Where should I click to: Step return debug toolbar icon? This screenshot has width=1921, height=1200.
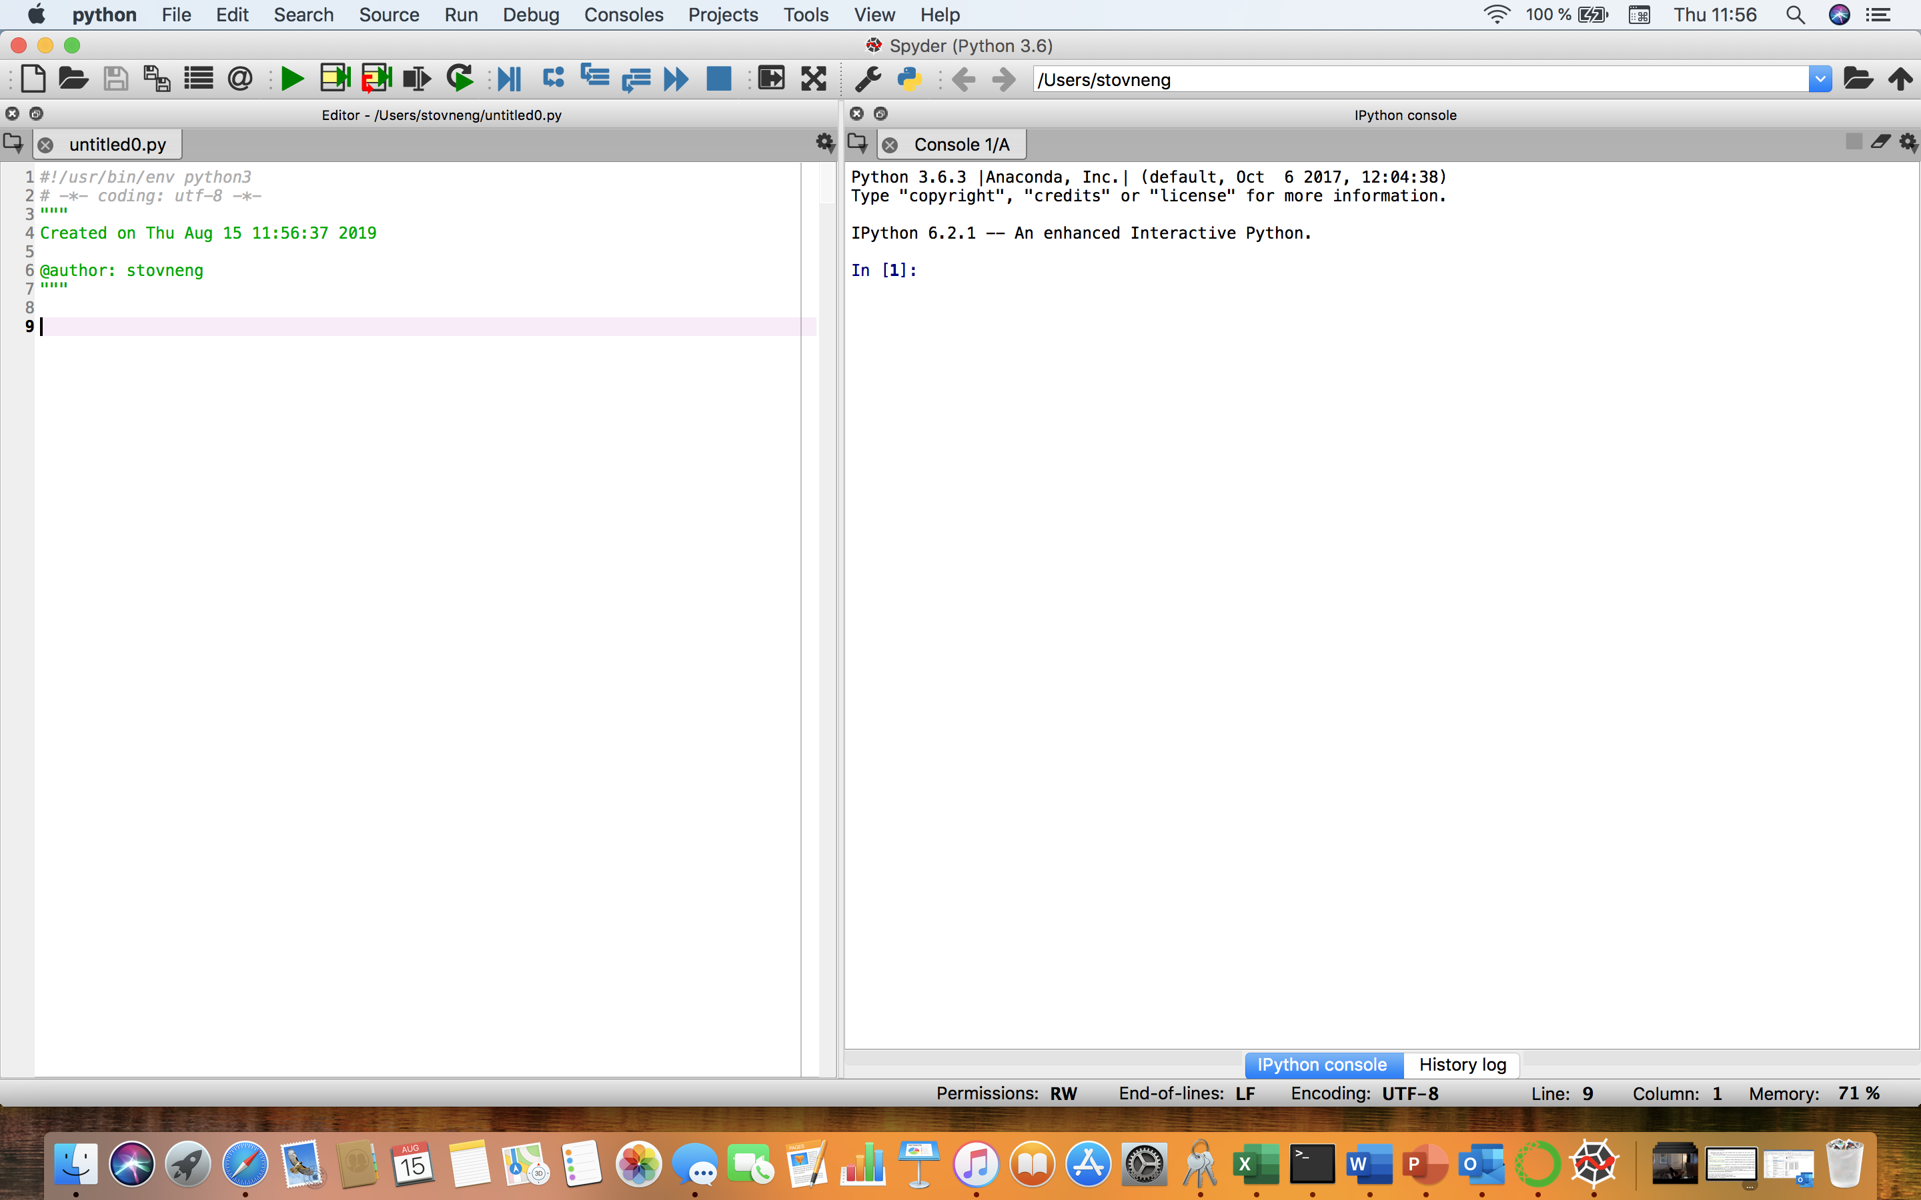pyautogui.click(x=636, y=79)
